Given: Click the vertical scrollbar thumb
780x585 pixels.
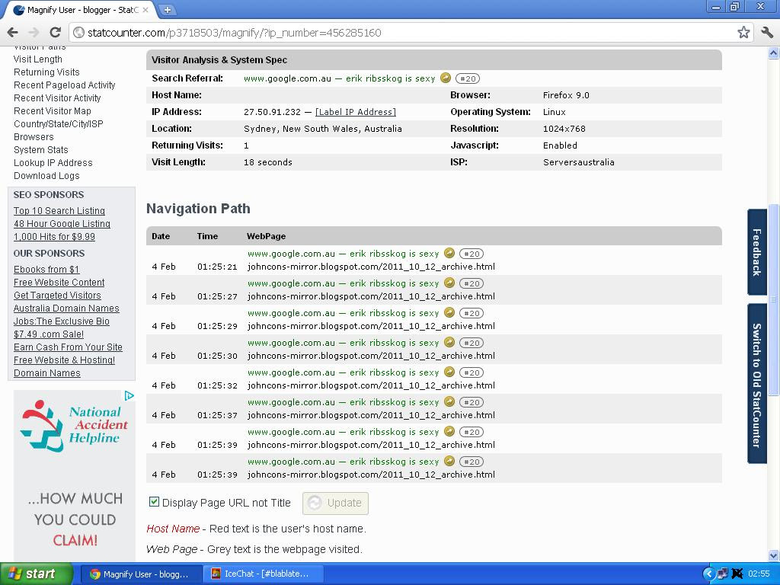Looking at the screenshot, I should tap(774, 300).
